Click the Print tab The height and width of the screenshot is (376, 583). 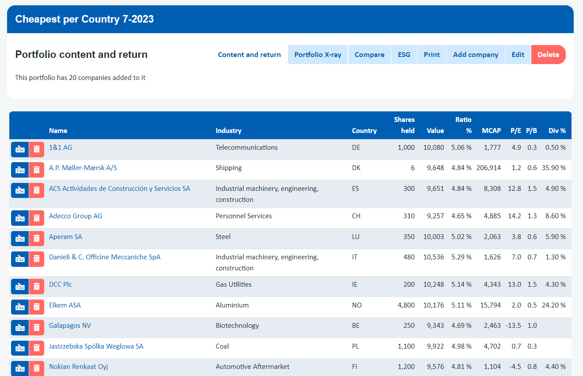pyautogui.click(x=432, y=55)
